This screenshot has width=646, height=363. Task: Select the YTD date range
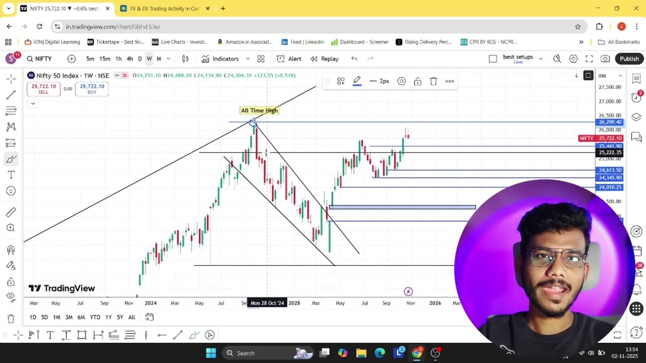click(95, 317)
